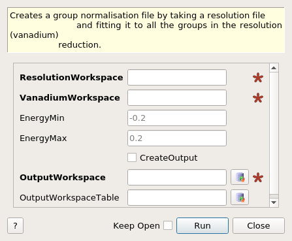Focus the VanadiumWorkspace input field

[177, 98]
